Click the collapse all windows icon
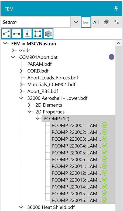 106,22
